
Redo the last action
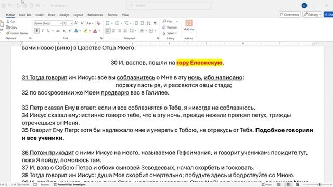point(19,6)
